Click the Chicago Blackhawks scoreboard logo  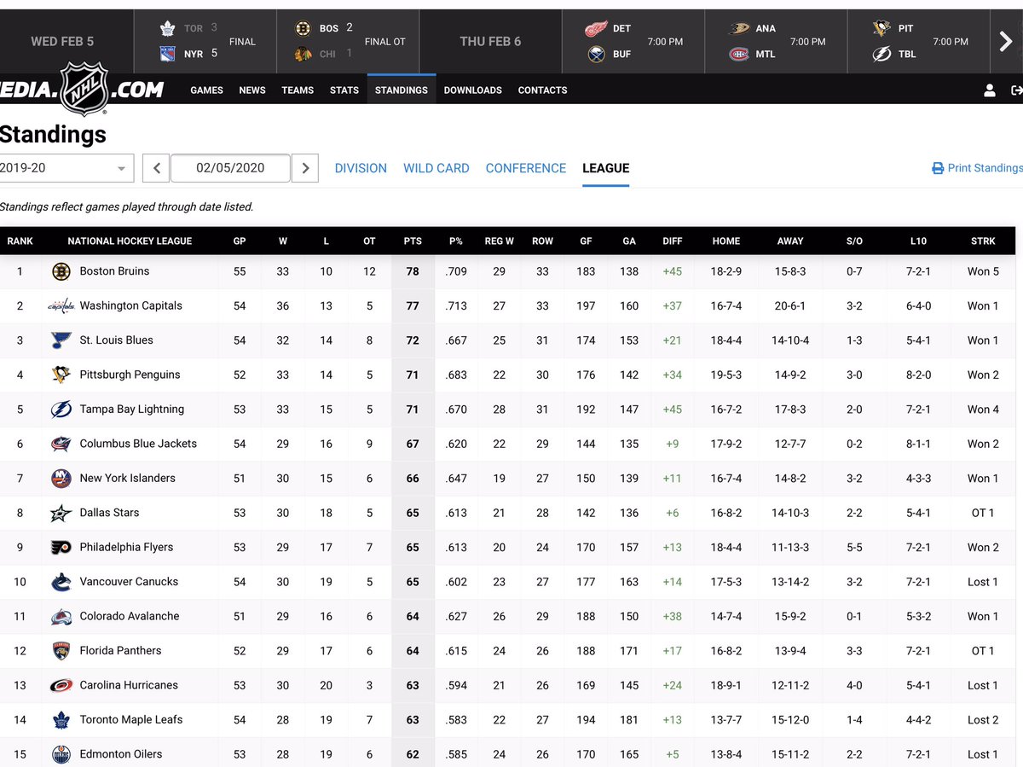pos(303,54)
